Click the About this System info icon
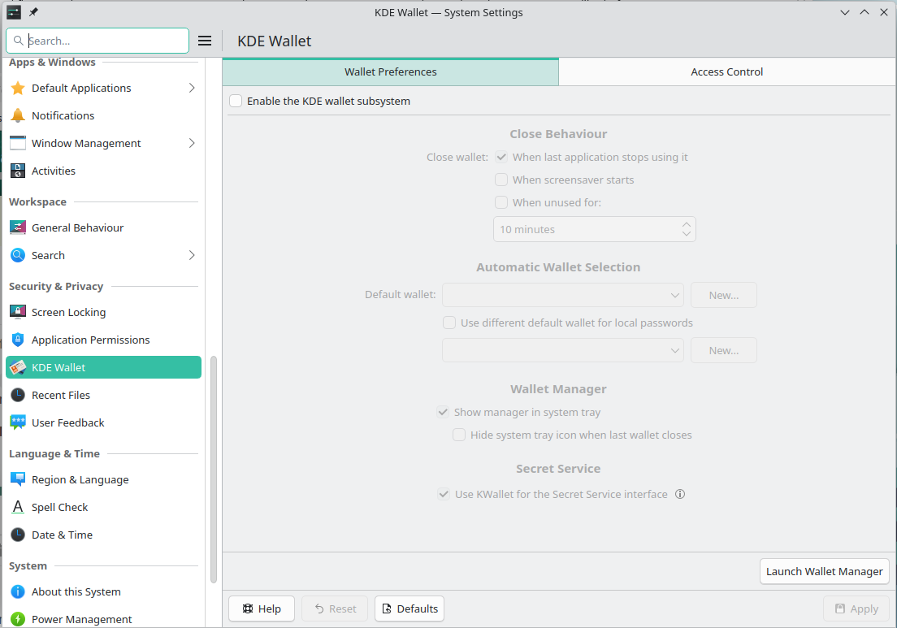The width and height of the screenshot is (897, 628). click(x=18, y=591)
